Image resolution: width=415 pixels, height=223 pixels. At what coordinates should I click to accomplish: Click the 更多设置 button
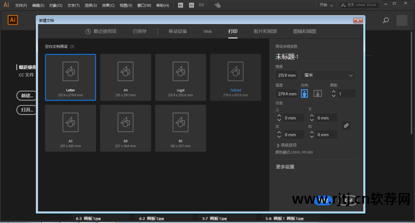285,167
